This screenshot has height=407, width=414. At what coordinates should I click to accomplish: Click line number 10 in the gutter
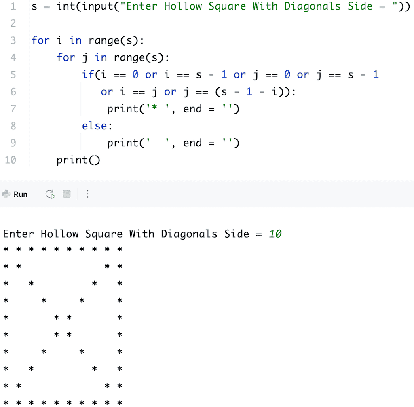[x=11, y=160]
